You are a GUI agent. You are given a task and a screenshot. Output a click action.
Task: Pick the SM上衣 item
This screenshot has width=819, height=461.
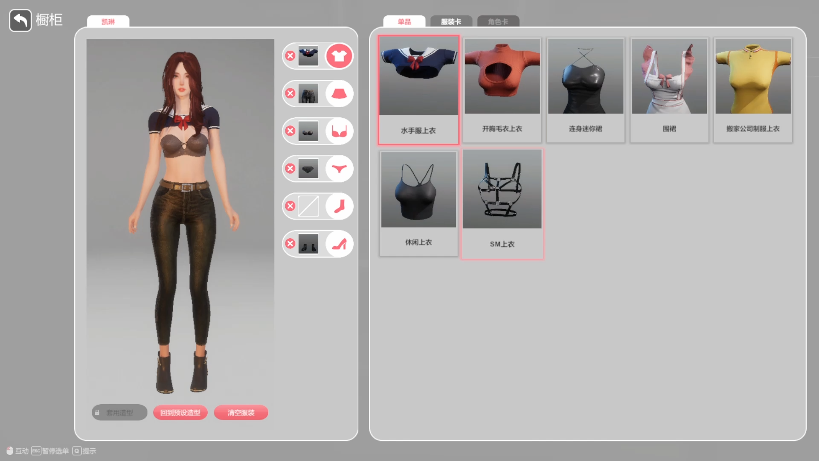point(502,203)
